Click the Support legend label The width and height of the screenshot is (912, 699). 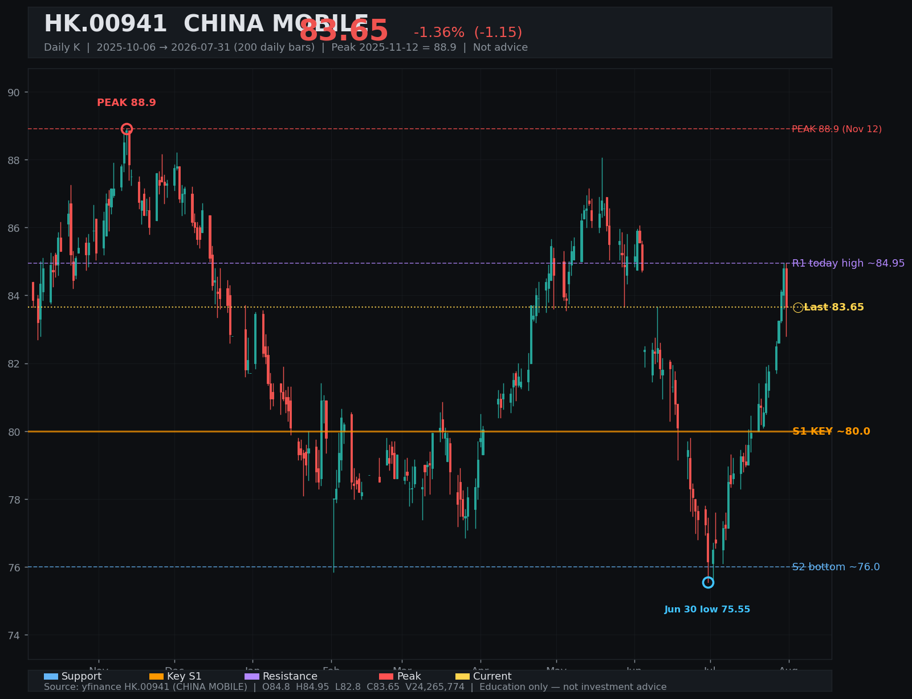(x=82, y=677)
